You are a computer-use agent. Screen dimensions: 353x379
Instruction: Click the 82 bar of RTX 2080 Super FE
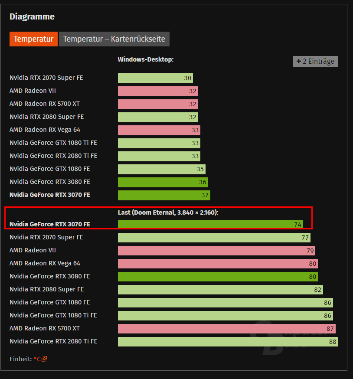click(x=220, y=290)
